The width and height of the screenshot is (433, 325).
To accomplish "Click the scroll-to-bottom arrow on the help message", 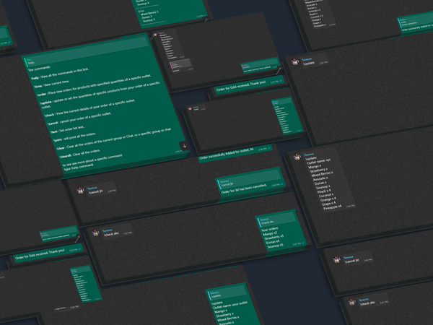I will click(184, 146).
